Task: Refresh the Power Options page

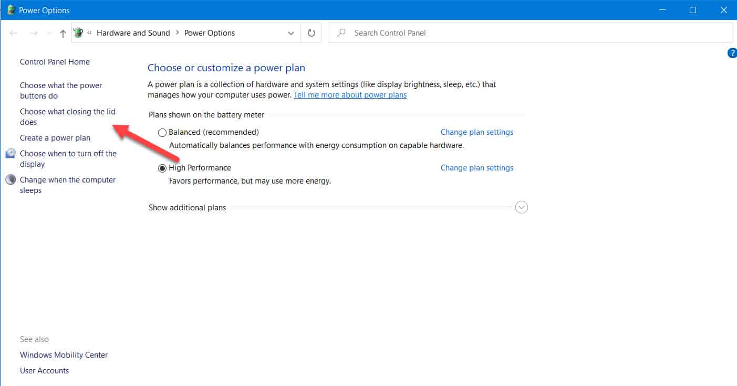Action: coord(311,33)
